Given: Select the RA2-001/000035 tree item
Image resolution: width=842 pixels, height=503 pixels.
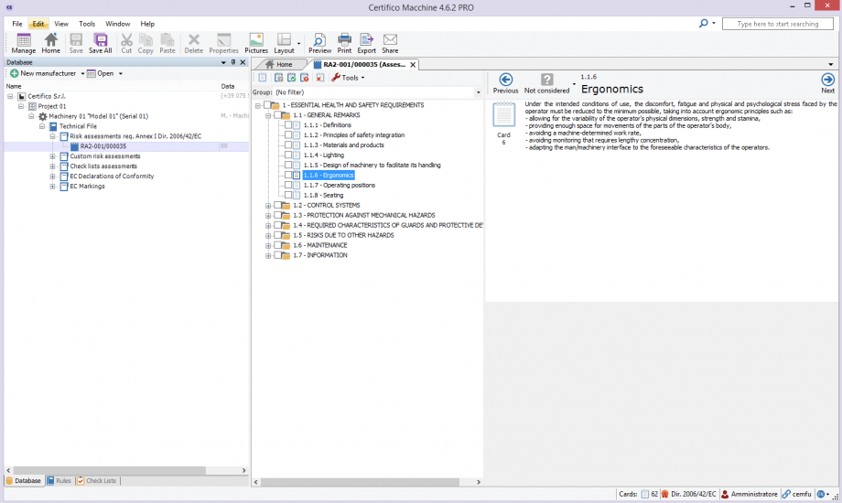Looking at the screenshot, I should point(103,146).
